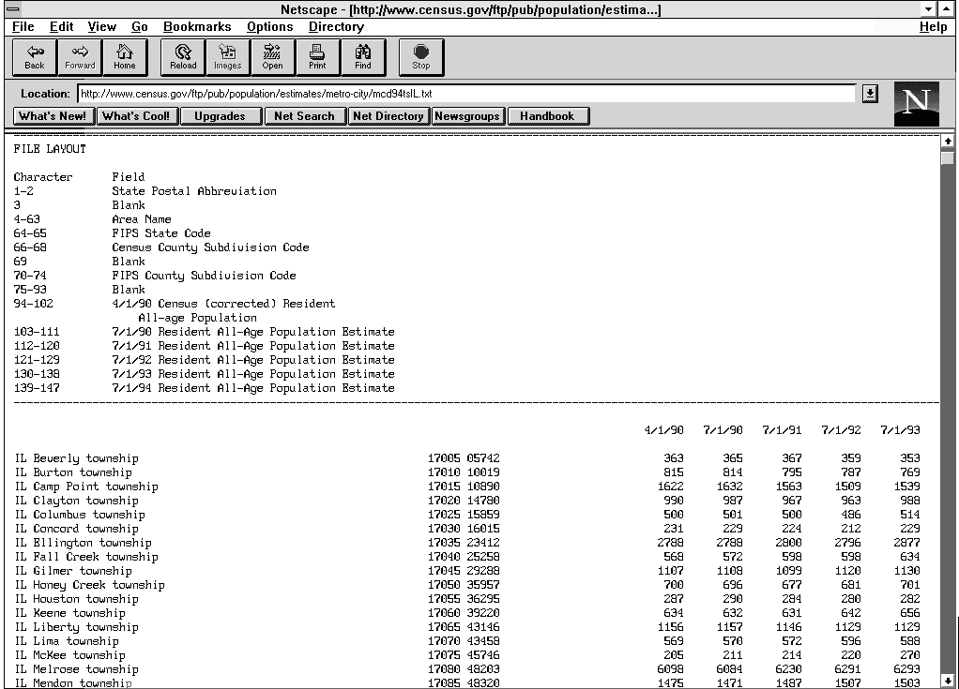Click the 'State Postal Abbreviation' field text
Screen dimensions: 959x689
[x=194, y=191]
